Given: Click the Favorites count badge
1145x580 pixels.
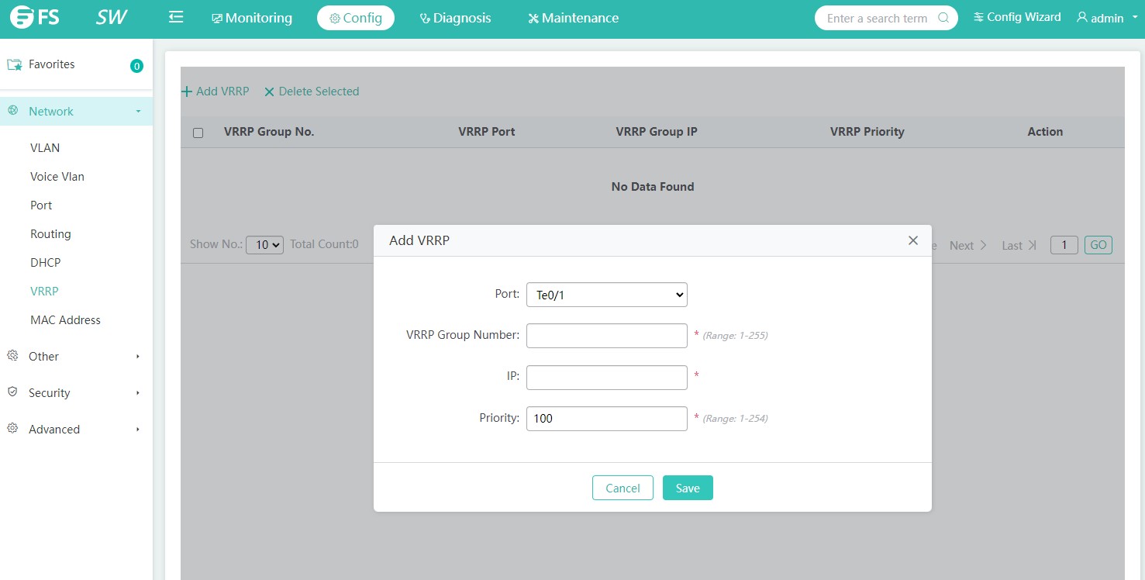Looking at the screenshot, I should coord(136,66).
